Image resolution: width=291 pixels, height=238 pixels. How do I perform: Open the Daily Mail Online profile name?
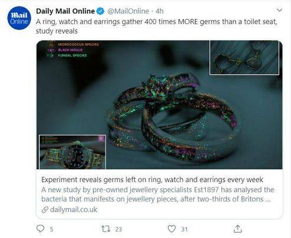pyautogui.click(x=65, y=11)
